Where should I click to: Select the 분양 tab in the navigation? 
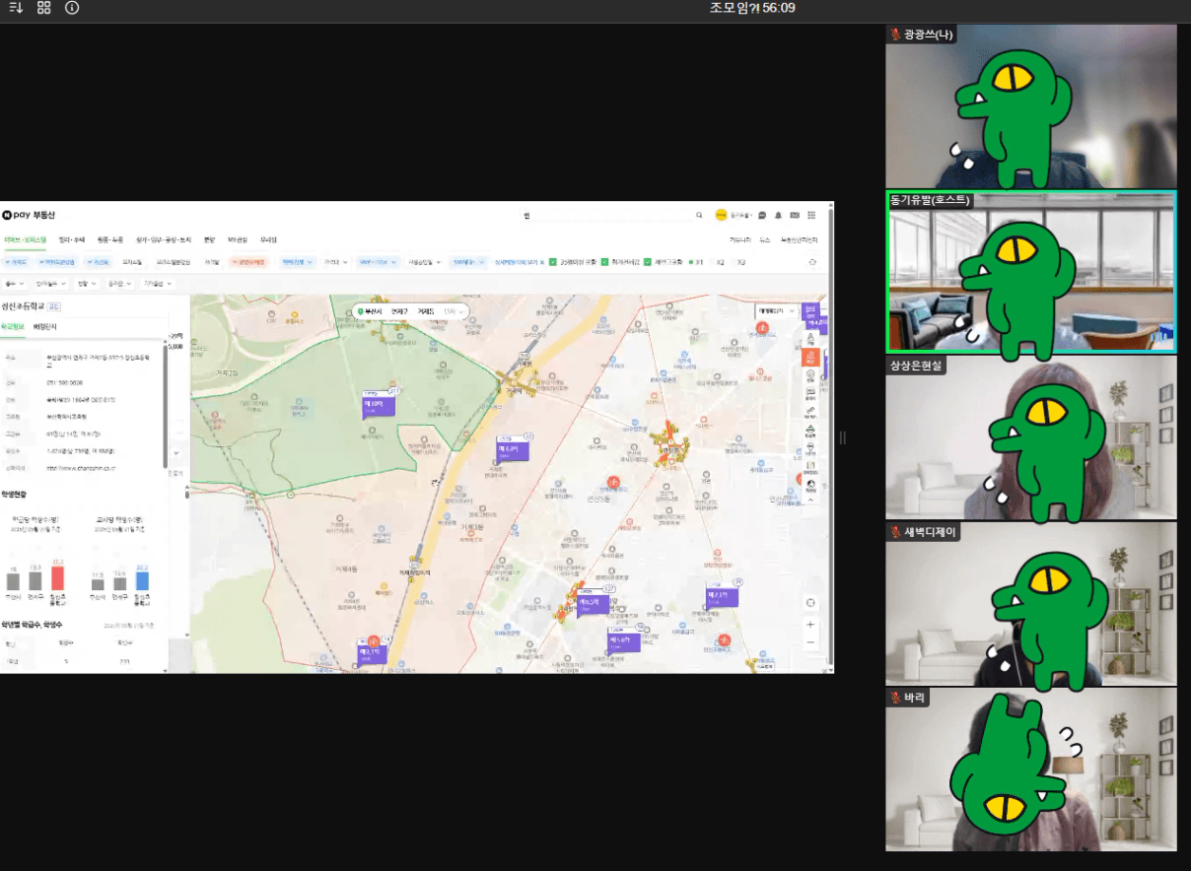click(209, 239)
